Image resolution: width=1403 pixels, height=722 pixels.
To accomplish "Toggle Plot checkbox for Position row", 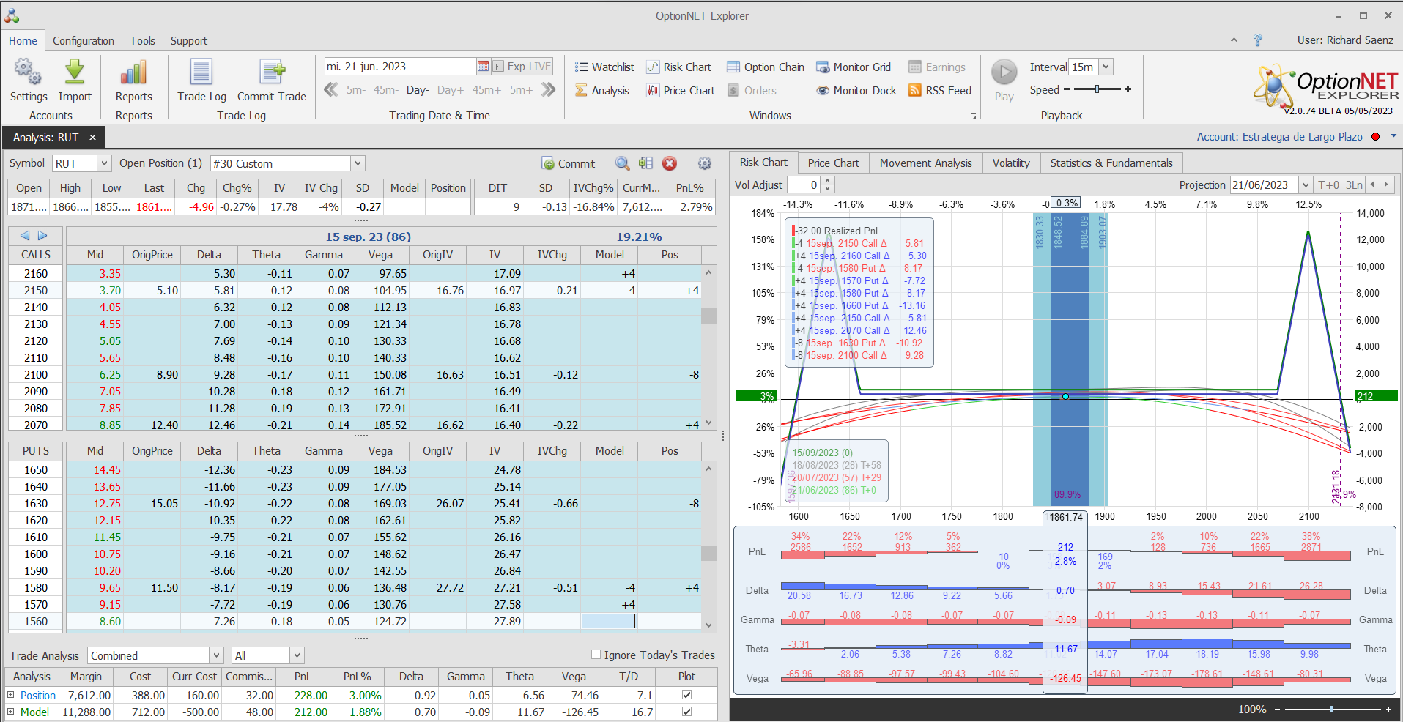I will 686,695.
